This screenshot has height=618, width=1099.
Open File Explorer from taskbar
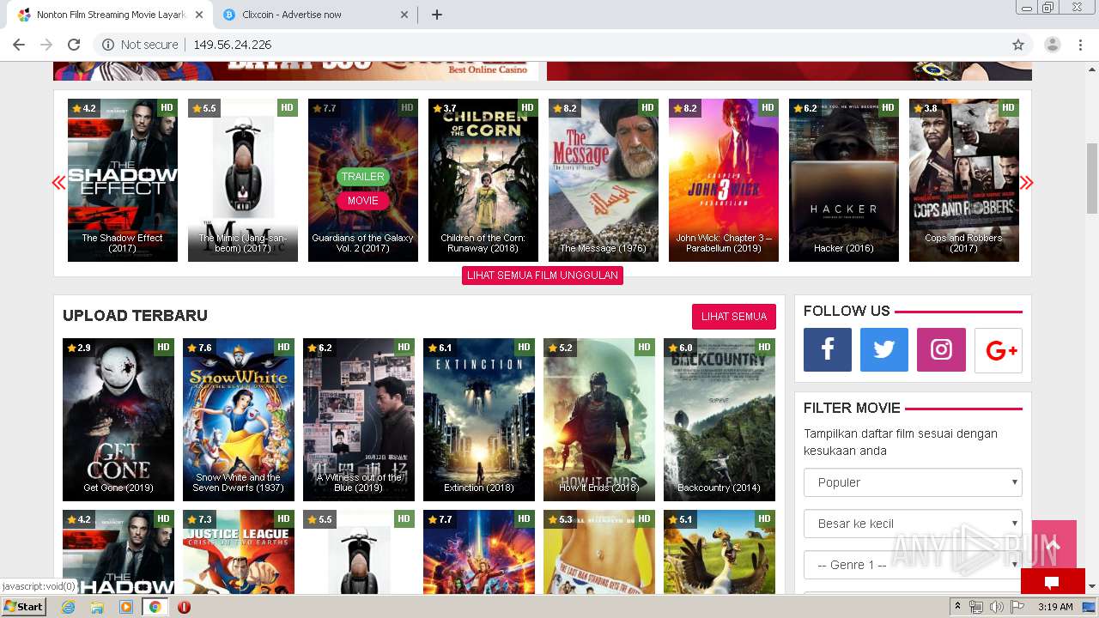(x=97, y=607)
